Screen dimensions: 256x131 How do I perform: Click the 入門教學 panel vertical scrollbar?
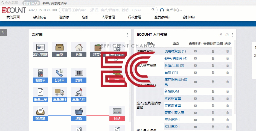[x=235, y=77]
